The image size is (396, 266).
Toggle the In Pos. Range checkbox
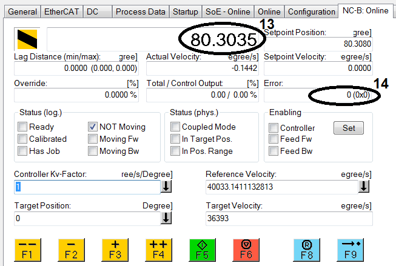[175, 151]
